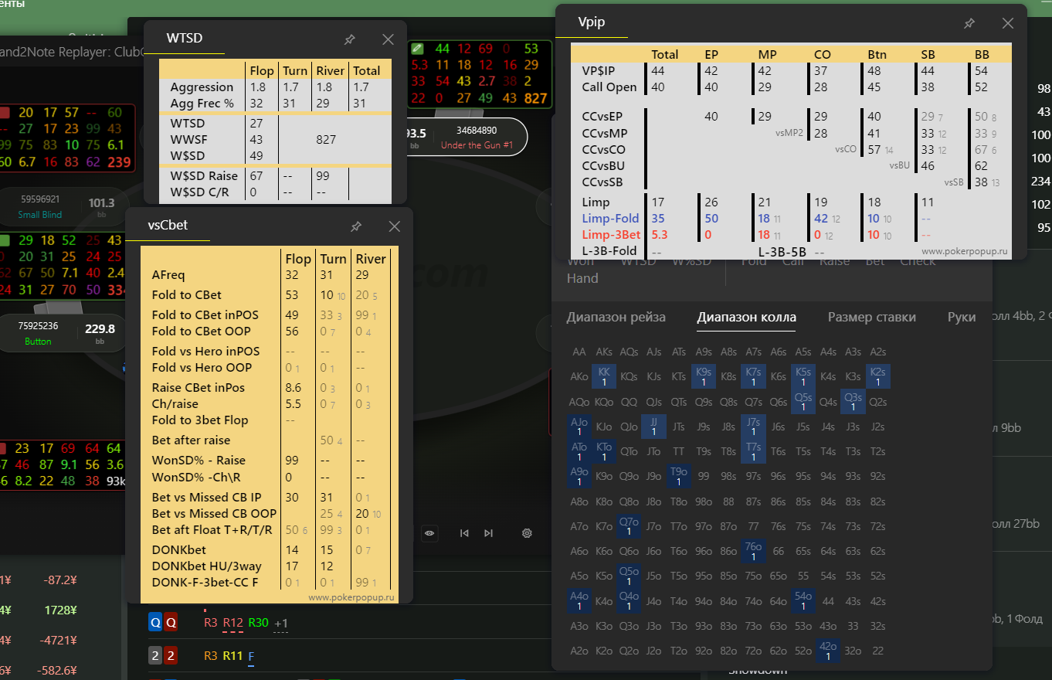The width and height of the screenshot is (1052, 680).
Task: Toggle the eye visibility button in replayer
Action: (430, 532)
